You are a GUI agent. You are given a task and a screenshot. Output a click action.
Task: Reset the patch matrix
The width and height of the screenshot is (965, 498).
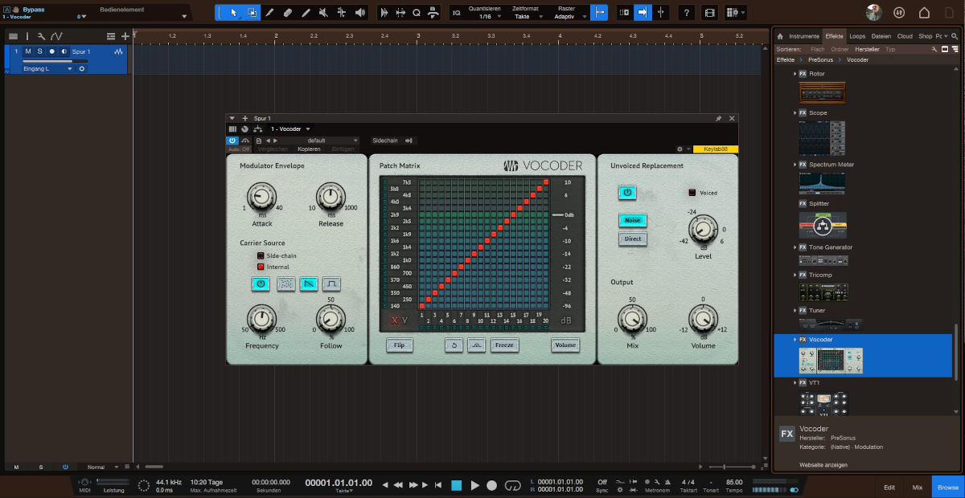454,345
